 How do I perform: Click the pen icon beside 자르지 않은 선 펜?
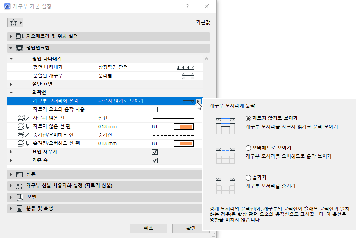coord(23,127)
